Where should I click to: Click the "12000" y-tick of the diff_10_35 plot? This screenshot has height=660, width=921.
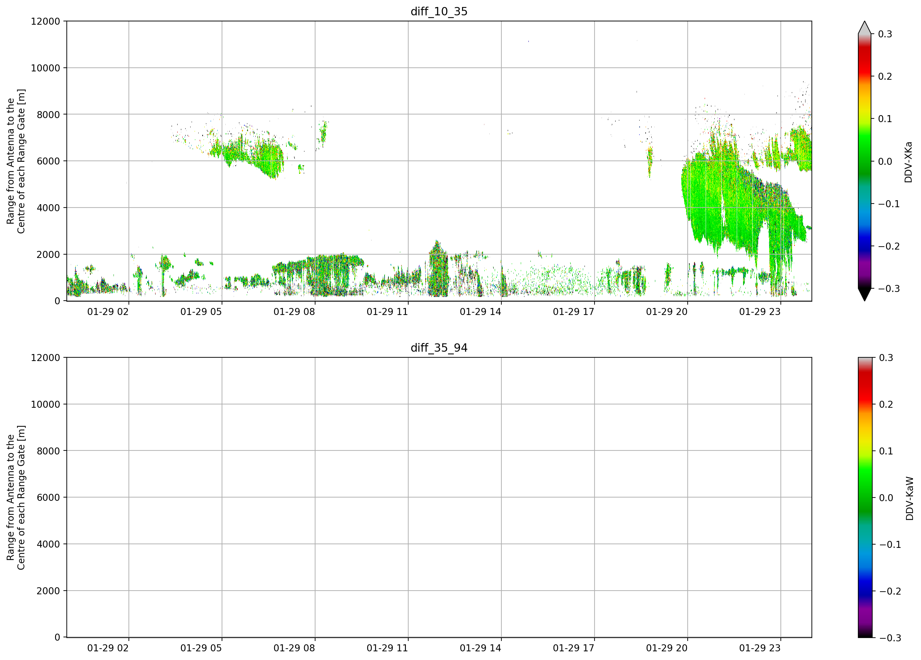click(x=45, y=21)
